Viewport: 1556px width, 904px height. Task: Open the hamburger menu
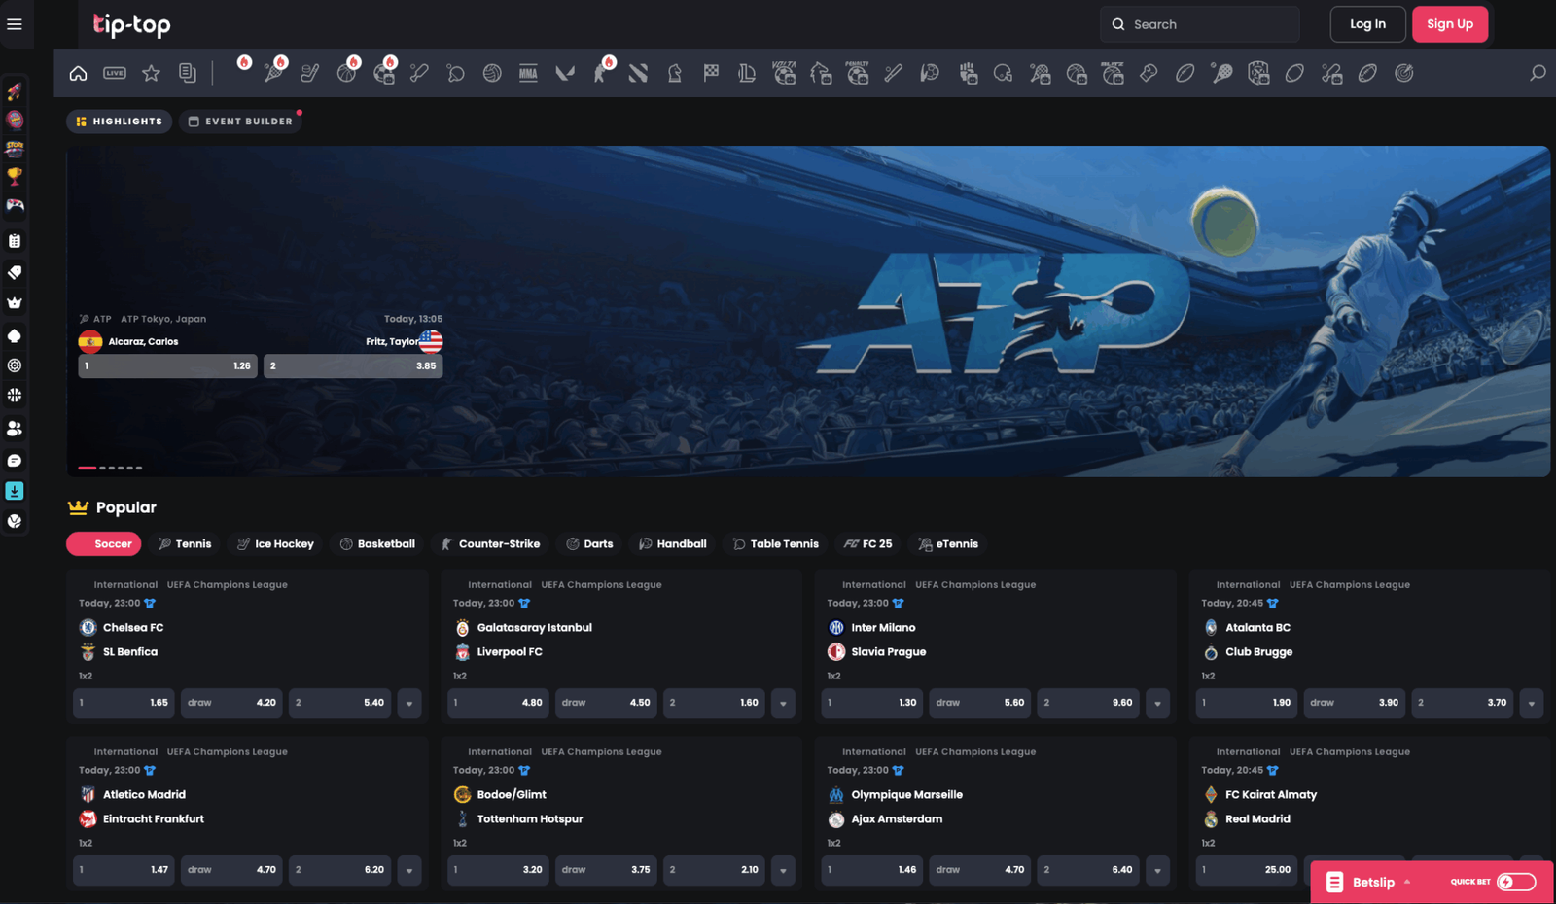pyautogui.click(x=15, y=24)
